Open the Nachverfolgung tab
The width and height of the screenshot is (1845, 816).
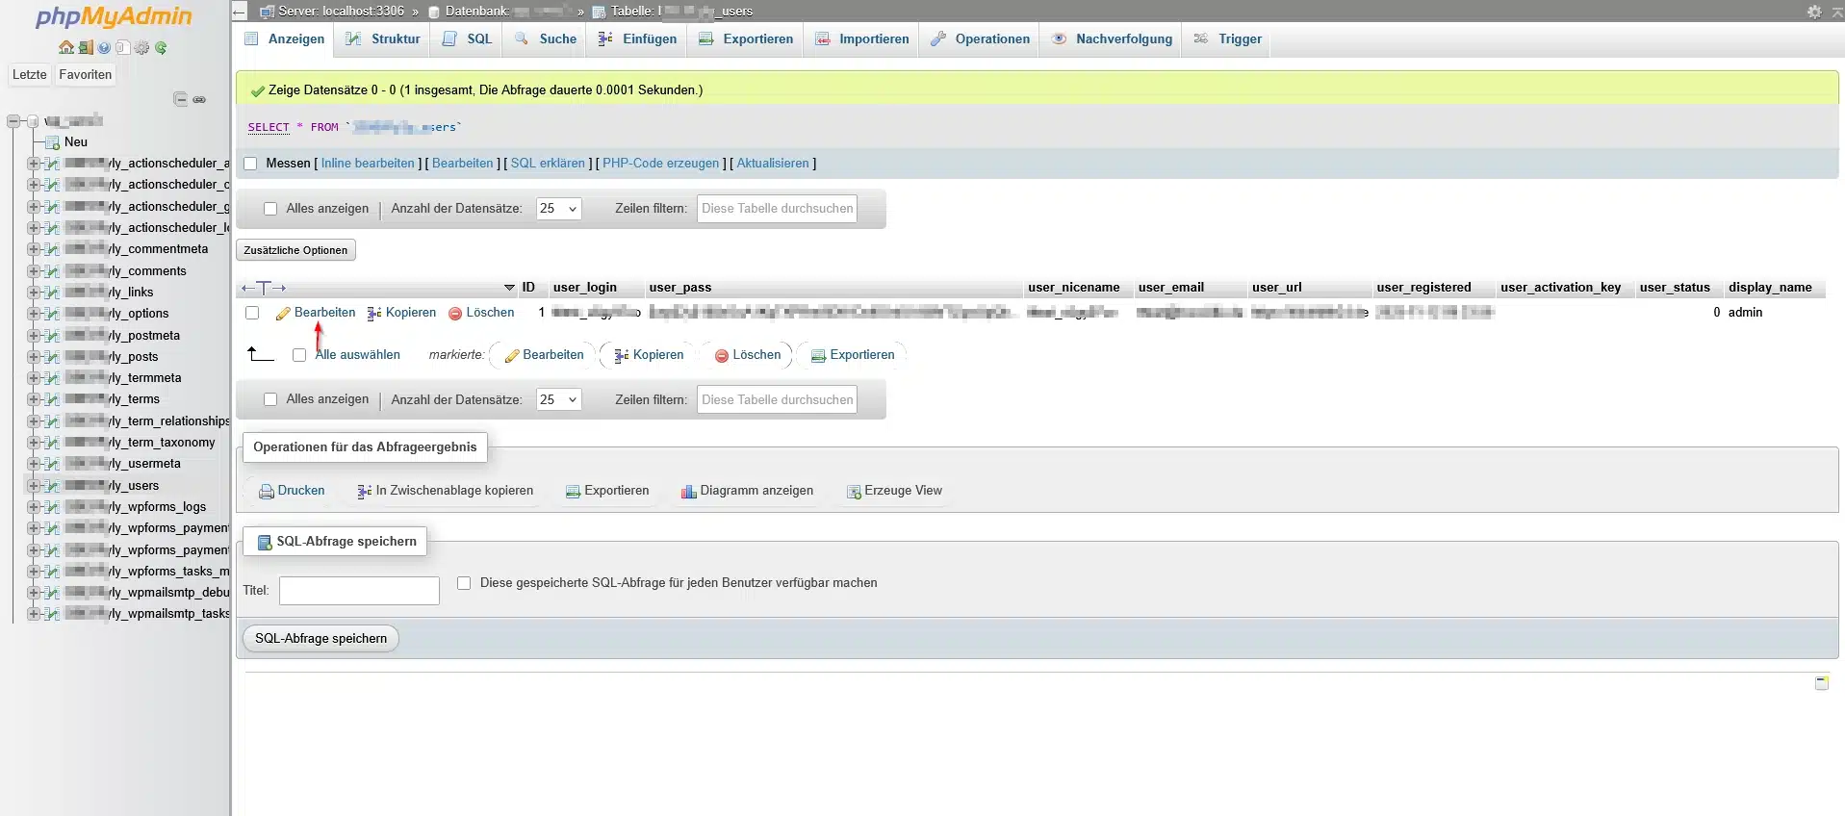coord(1112,39)
